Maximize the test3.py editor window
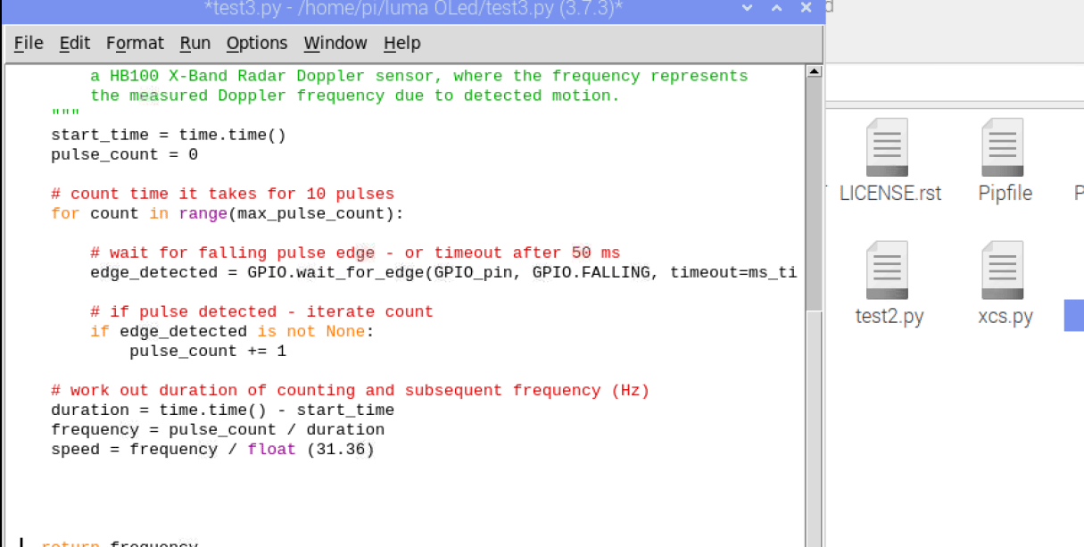This screenshot has width=1084, height=547. pyautogui.click(x=776, y=8)
